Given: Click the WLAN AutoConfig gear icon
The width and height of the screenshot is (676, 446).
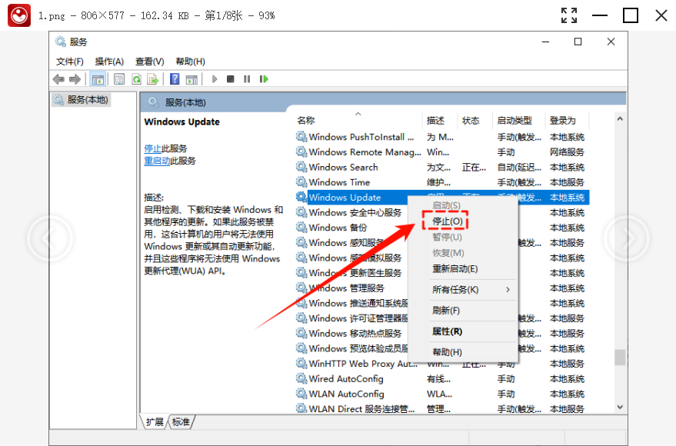Looking at the screenshot, I should pos(301,394).
